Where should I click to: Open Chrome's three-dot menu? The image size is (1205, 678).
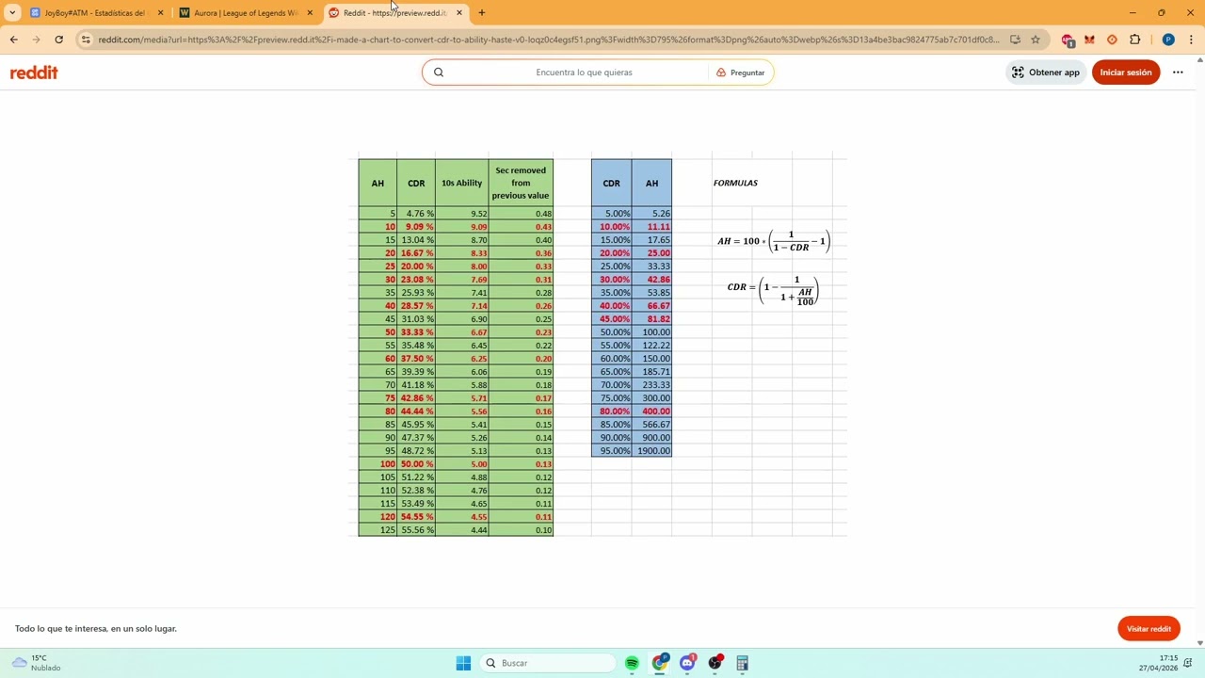tap(1191, 40)
